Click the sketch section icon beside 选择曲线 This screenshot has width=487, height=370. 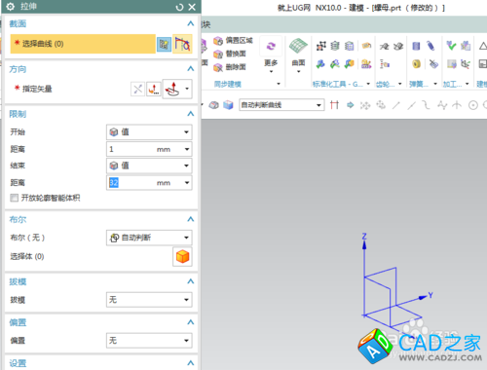pyautogui.click(x=164, y=44)
